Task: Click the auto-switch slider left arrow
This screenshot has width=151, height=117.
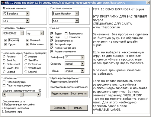Action: point(4,94)
